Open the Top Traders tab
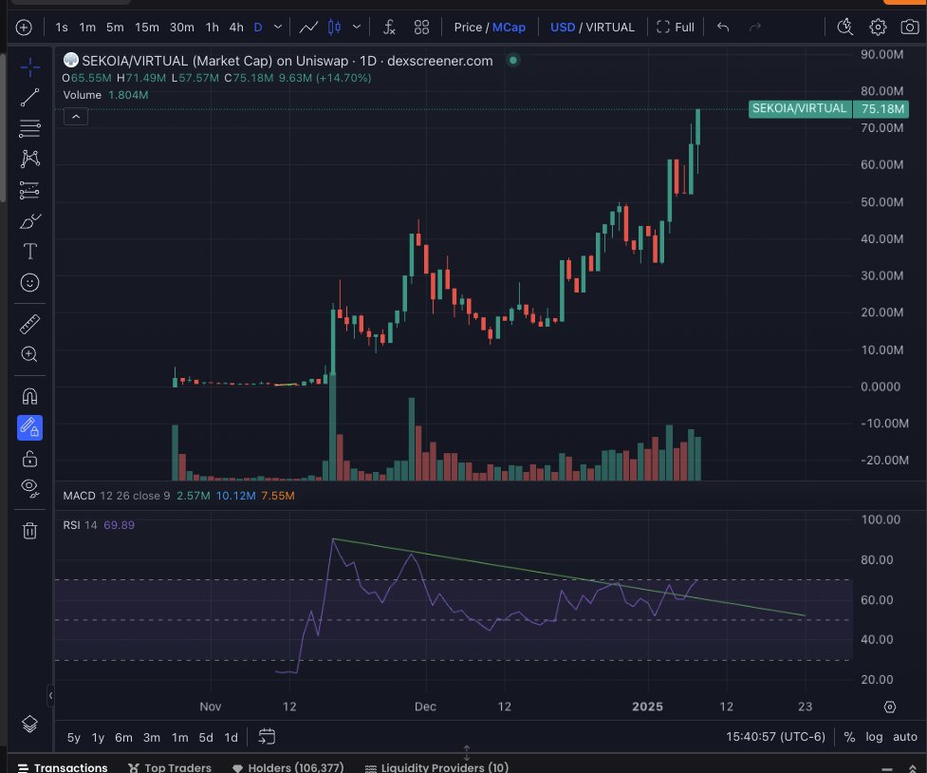 coord(170,767)
